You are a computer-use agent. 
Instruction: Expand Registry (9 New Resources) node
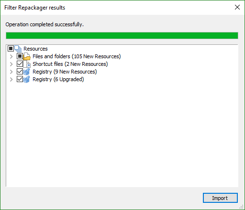11,72
